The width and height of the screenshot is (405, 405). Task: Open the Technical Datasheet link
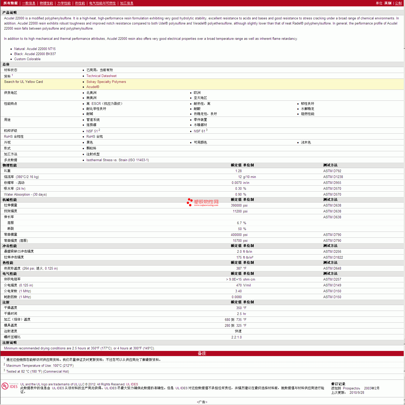tap(101, 76)
